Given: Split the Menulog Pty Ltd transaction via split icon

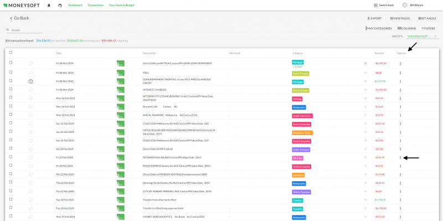Looking at the screenshot, I should 365,183.
